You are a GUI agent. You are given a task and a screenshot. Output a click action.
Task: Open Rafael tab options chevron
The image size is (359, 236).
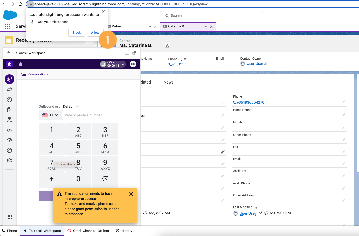pyautogui.click(x=150, y=26)
